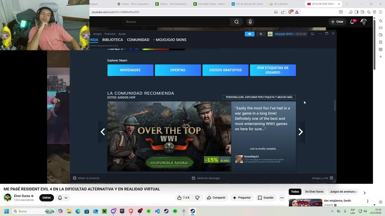Toggle Brave sidebar panel icon
The width and height of the screenshot is (385, 216).
(x=356, y=12)
